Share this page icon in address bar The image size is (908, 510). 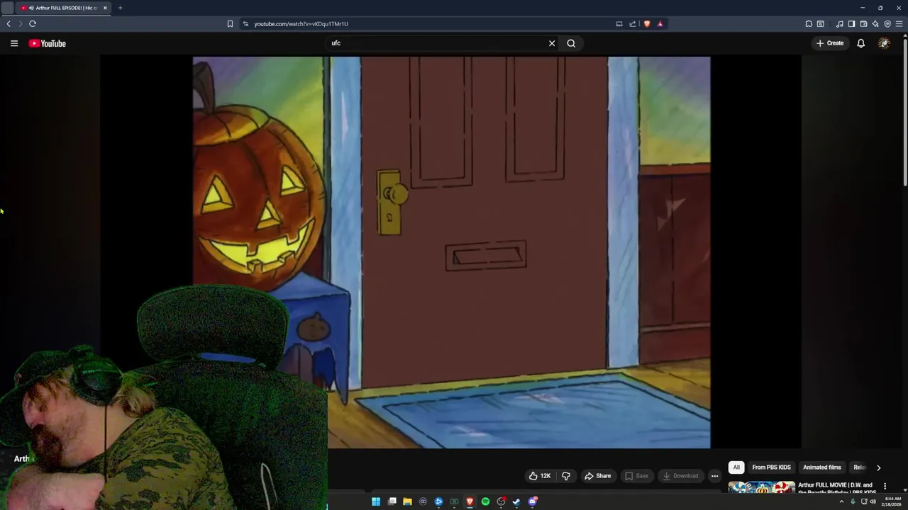point(632,23)
